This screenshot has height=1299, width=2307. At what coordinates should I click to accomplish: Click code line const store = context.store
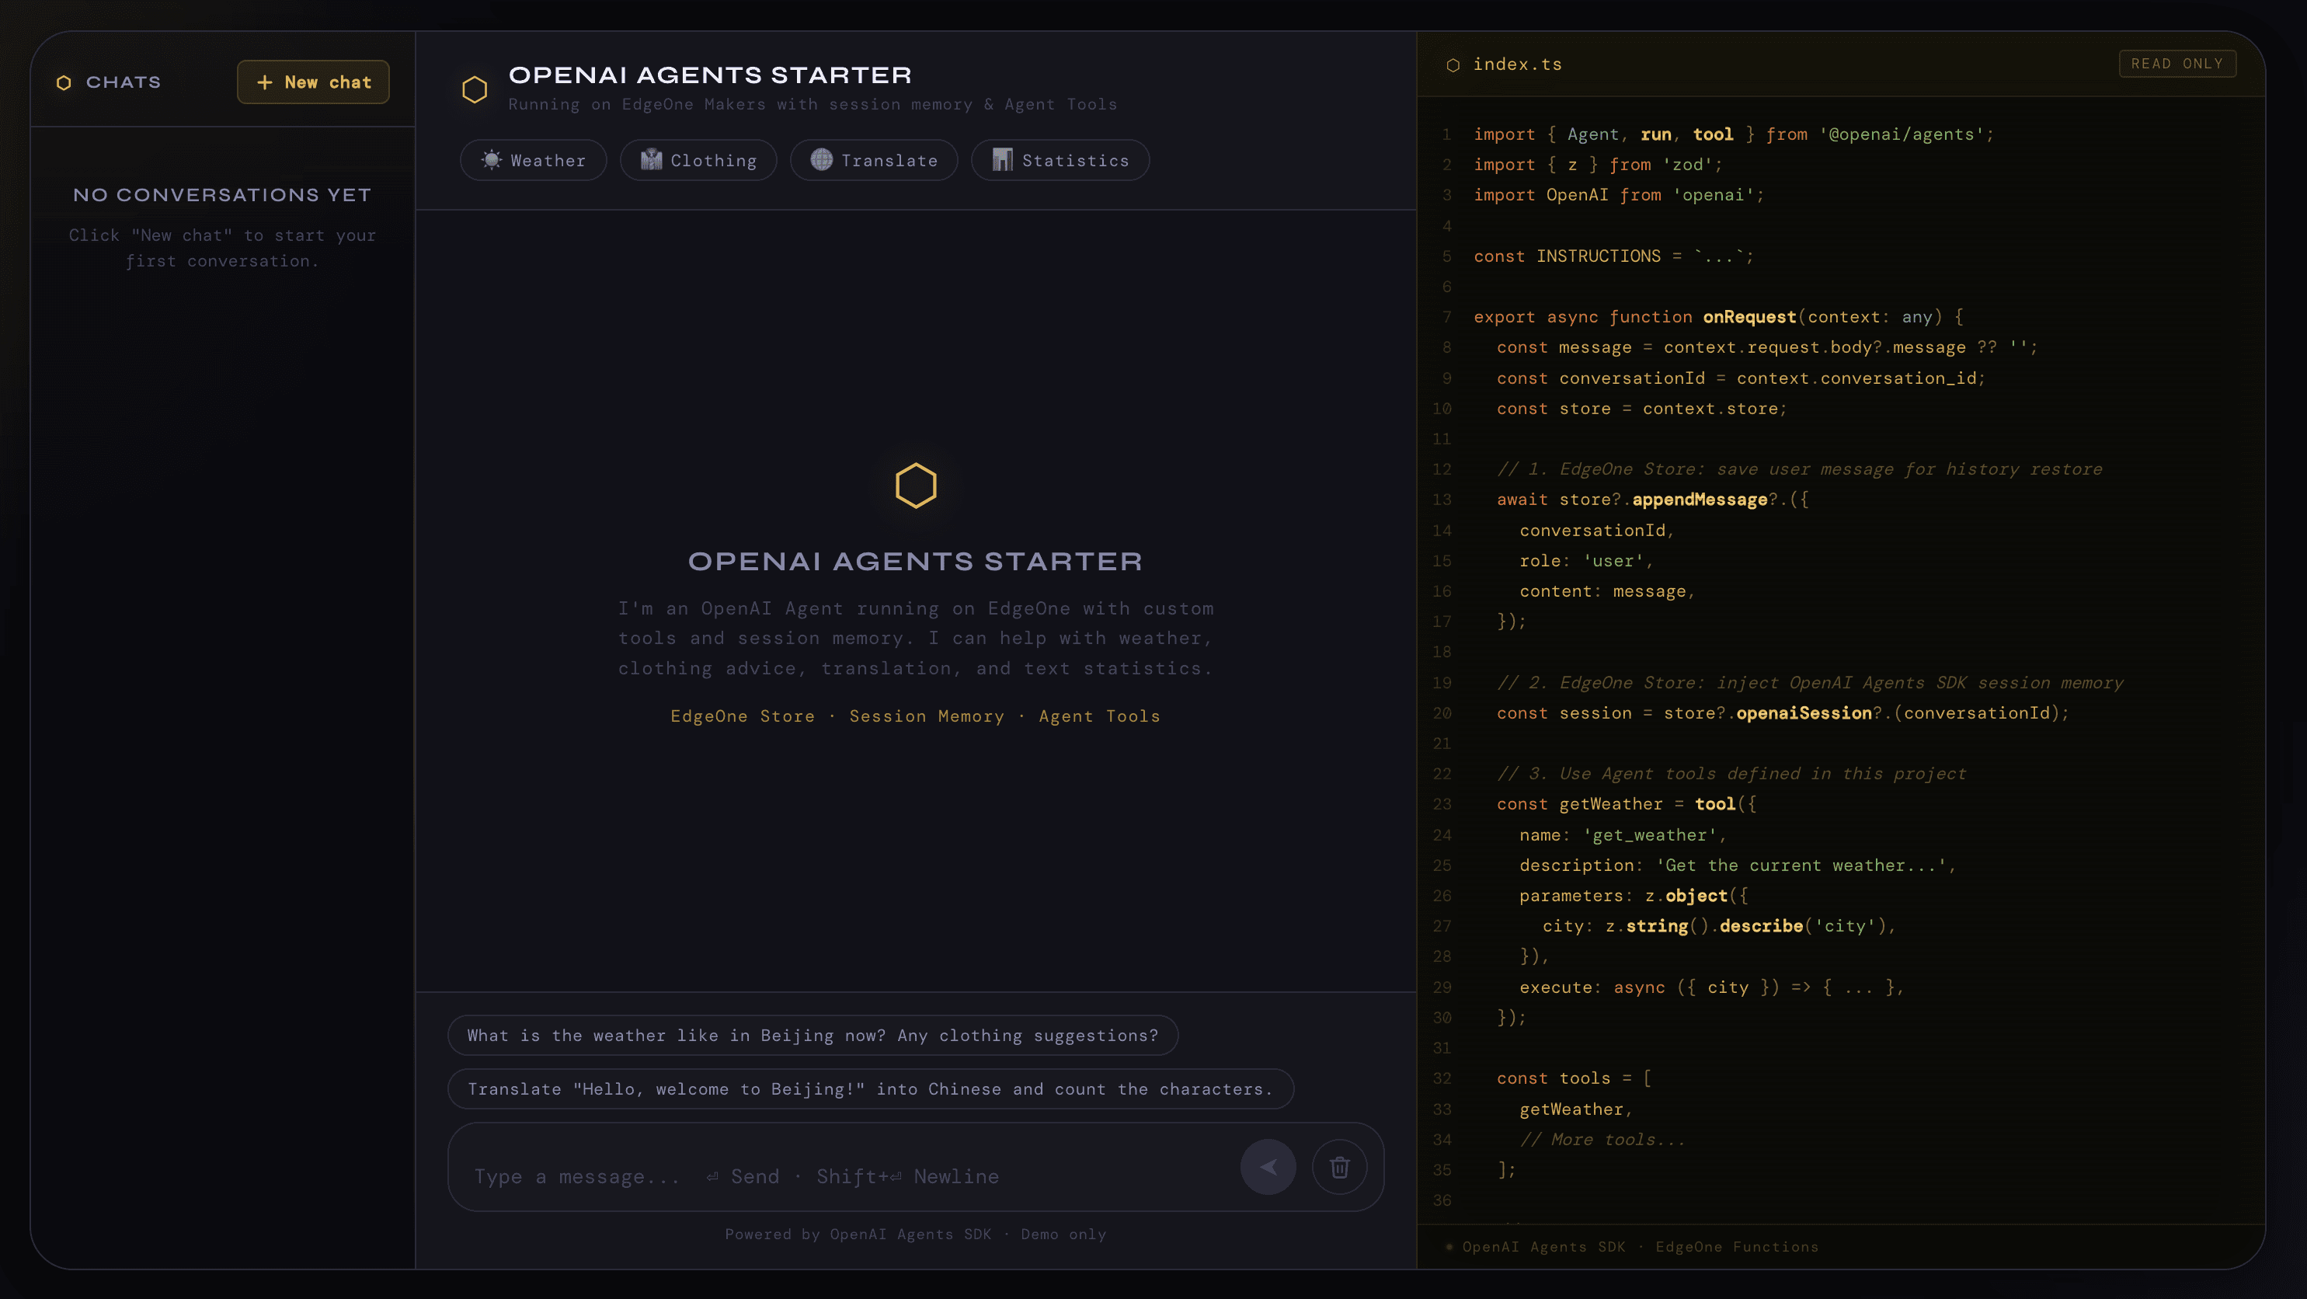[x=1641, y=409]
